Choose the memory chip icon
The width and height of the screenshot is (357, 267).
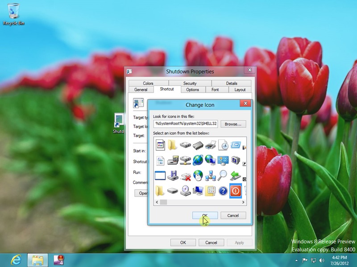[x=198, y=145]
